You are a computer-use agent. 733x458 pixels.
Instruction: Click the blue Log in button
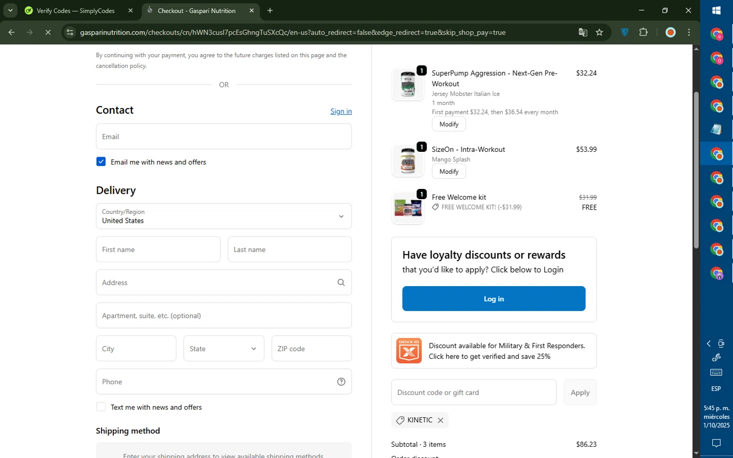click(x=494, y=298)
